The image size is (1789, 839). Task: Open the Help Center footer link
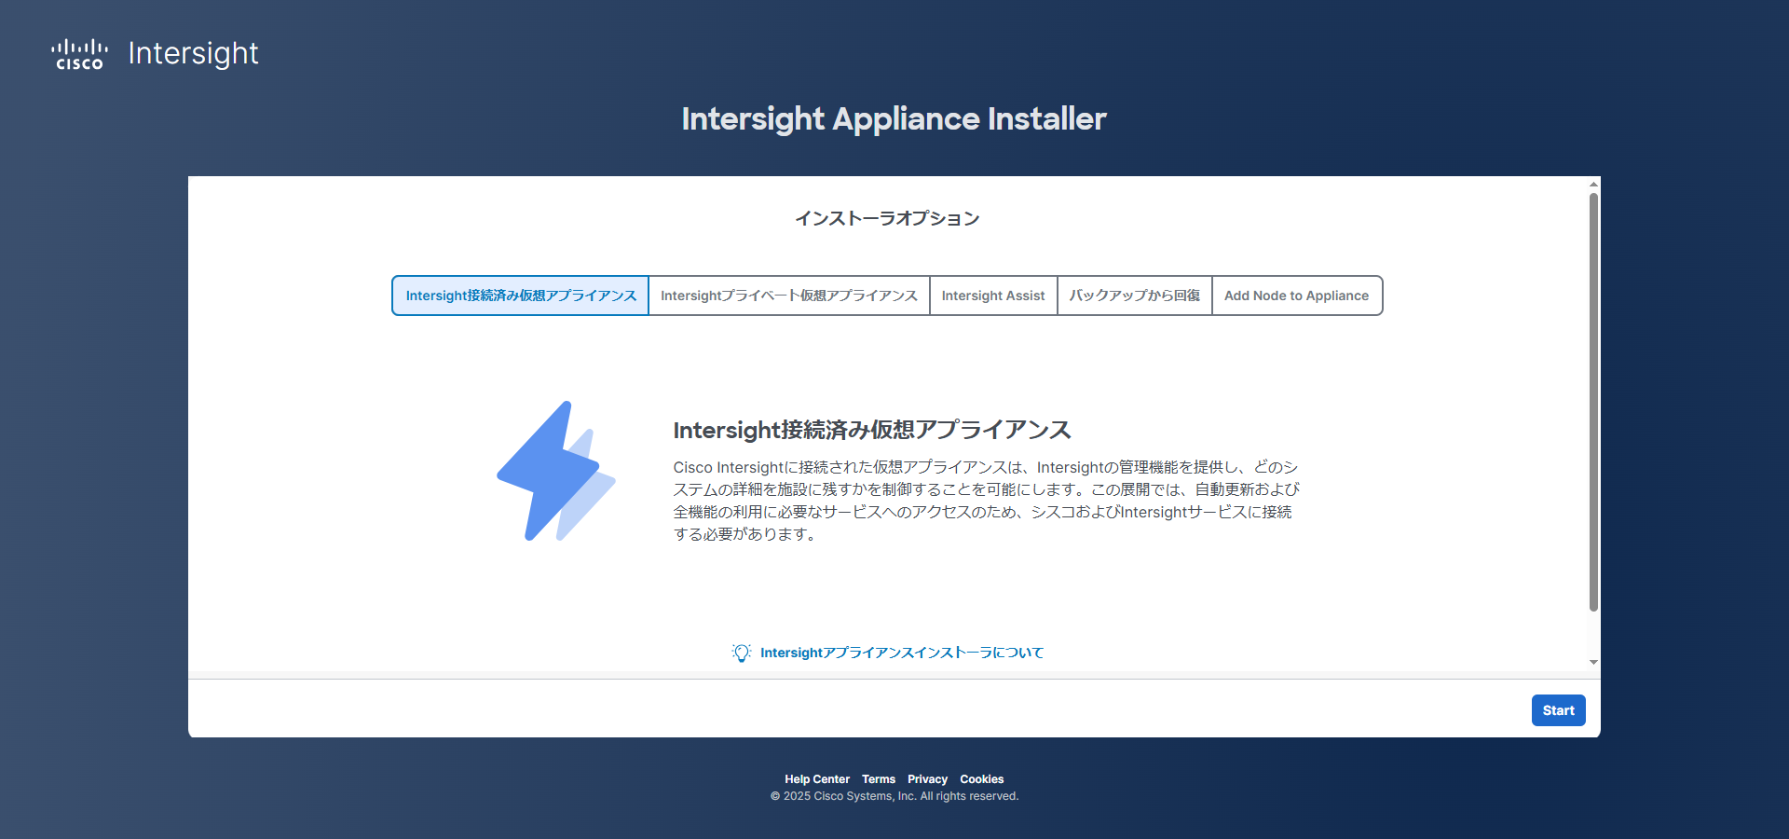816,779
